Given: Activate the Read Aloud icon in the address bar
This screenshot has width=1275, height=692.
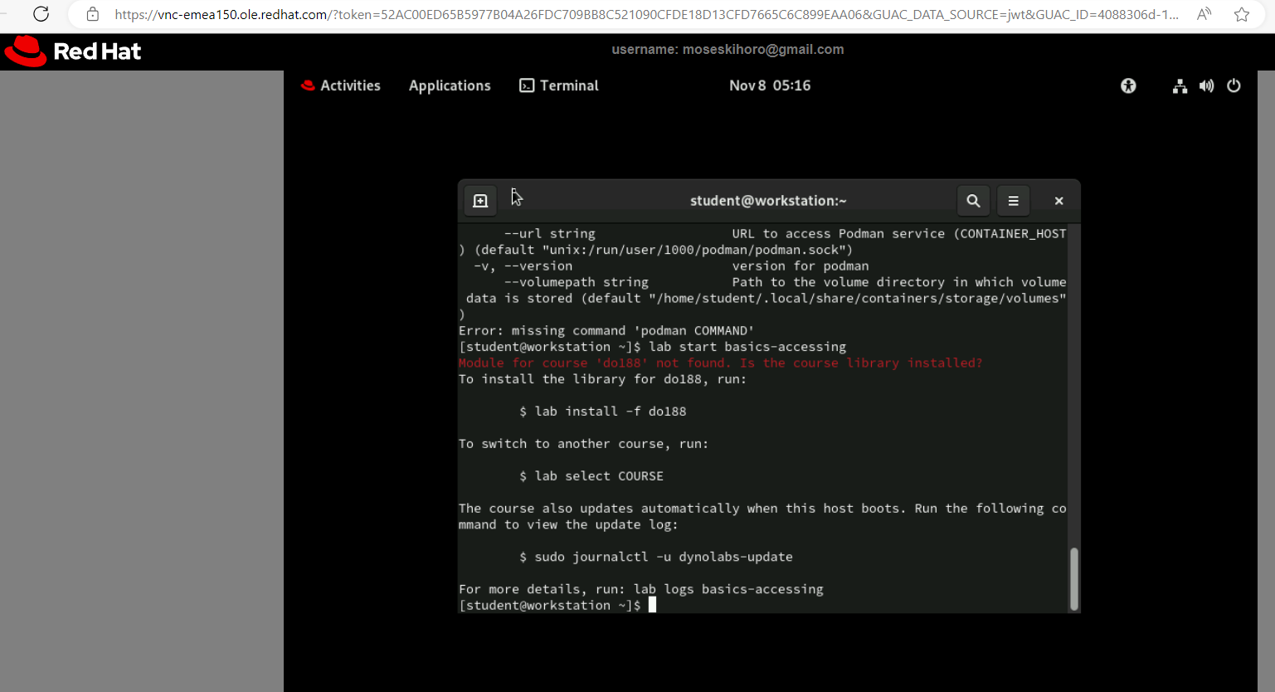Looking at the screenshot, I should pyautogui.click(x=1203, y=14).
